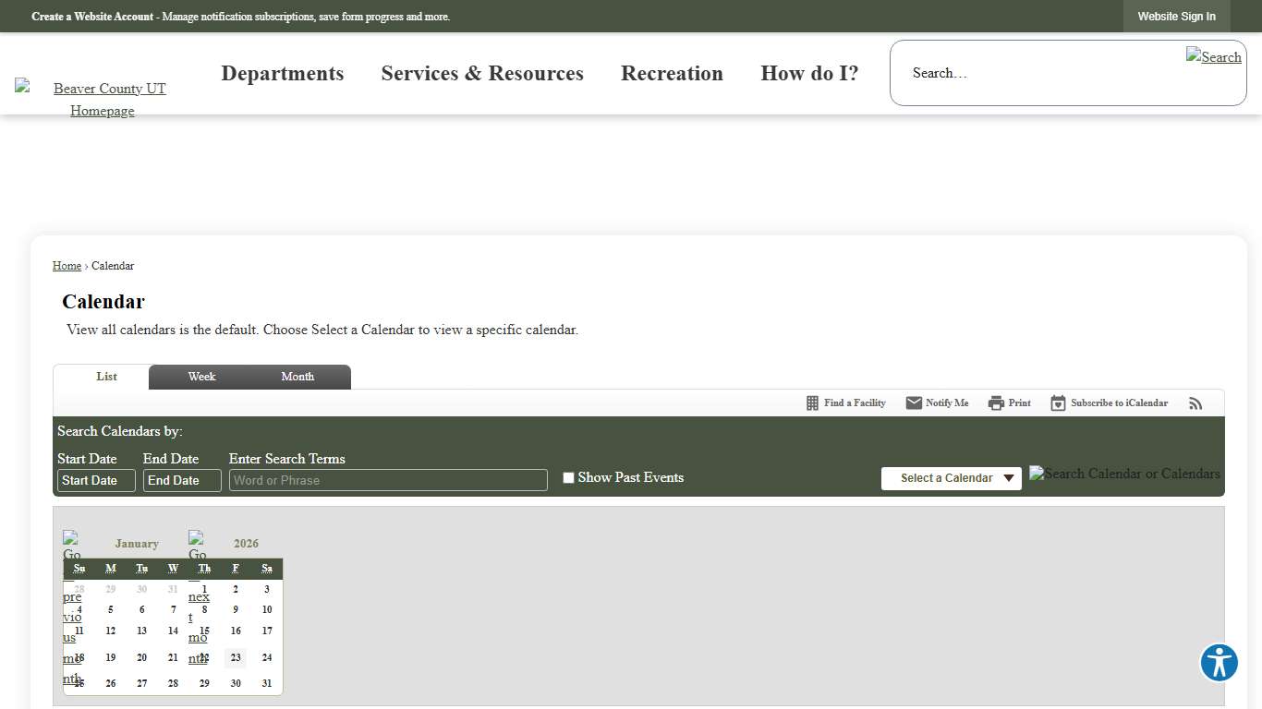Click the Enter Search Terms field
Image resolution: width=1262 pixels, height=709 pixels.
click(388, 480)
